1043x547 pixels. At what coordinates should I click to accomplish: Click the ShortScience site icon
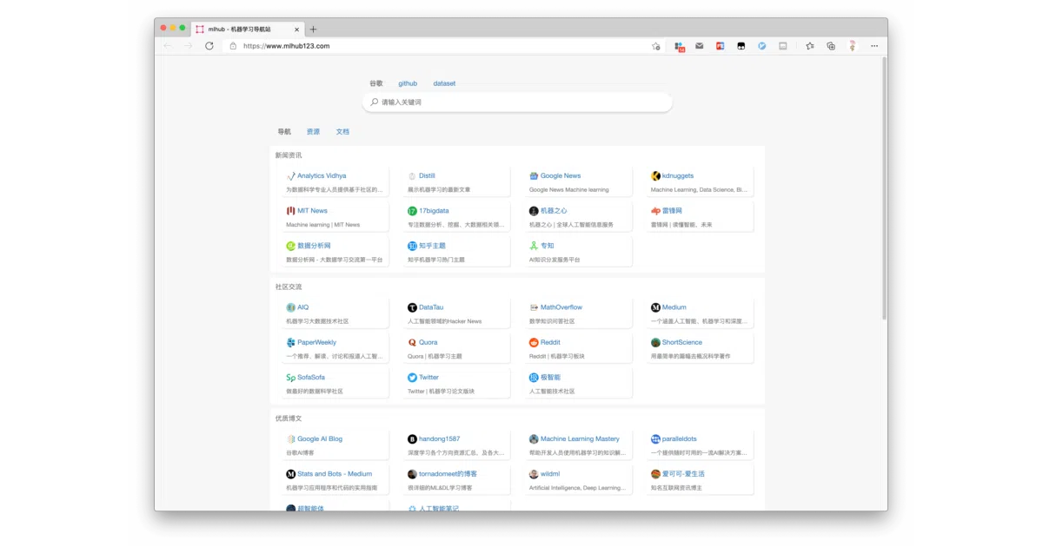[x=655, y=343]
